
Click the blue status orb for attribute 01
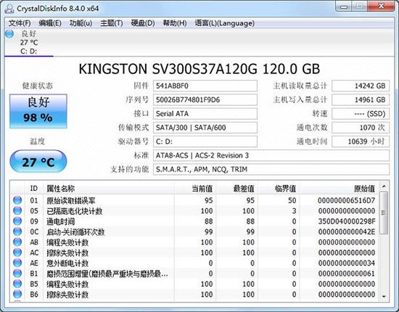[x=17, y=200]
